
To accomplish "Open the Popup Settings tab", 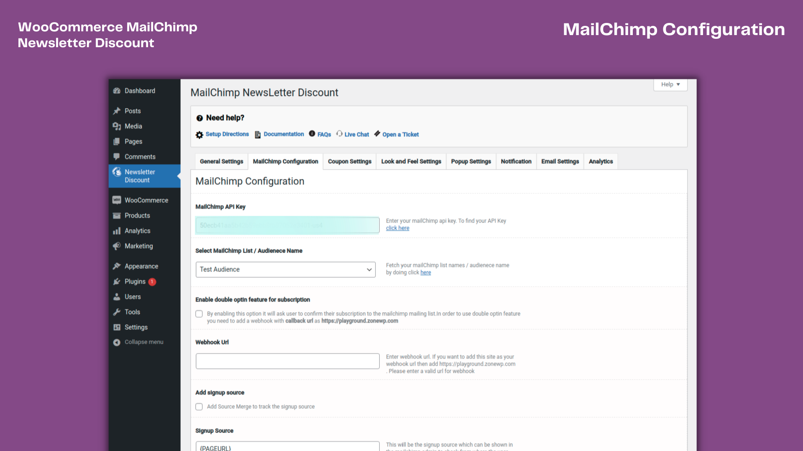I will [471, 162].
